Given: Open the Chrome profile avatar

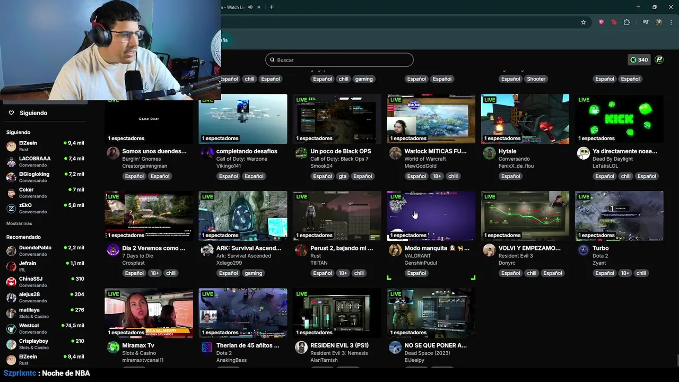Looking at the screenshot, I should click(659, 22).
